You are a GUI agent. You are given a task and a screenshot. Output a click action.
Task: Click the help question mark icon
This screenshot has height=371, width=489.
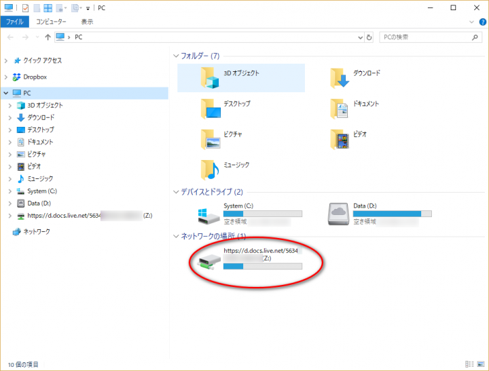[482, 22]
